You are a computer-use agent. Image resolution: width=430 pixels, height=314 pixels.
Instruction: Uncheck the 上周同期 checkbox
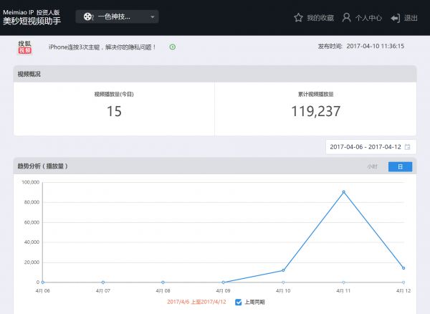tap(239, 302)
